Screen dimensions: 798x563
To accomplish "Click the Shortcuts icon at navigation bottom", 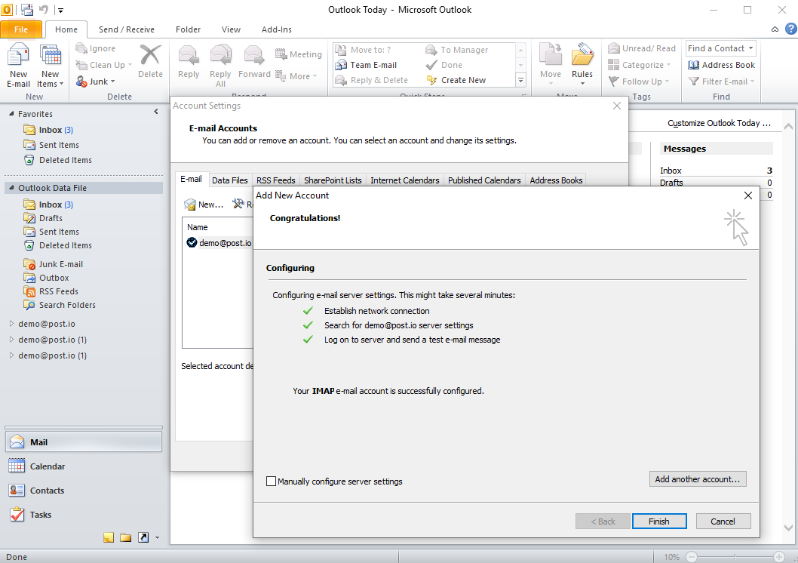I will click(143, 537).
